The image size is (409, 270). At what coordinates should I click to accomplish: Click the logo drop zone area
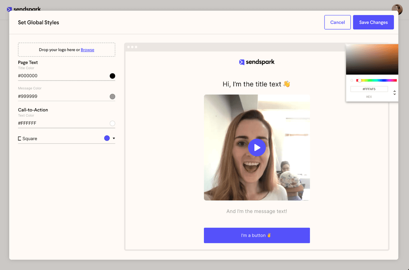coord(66,49)
